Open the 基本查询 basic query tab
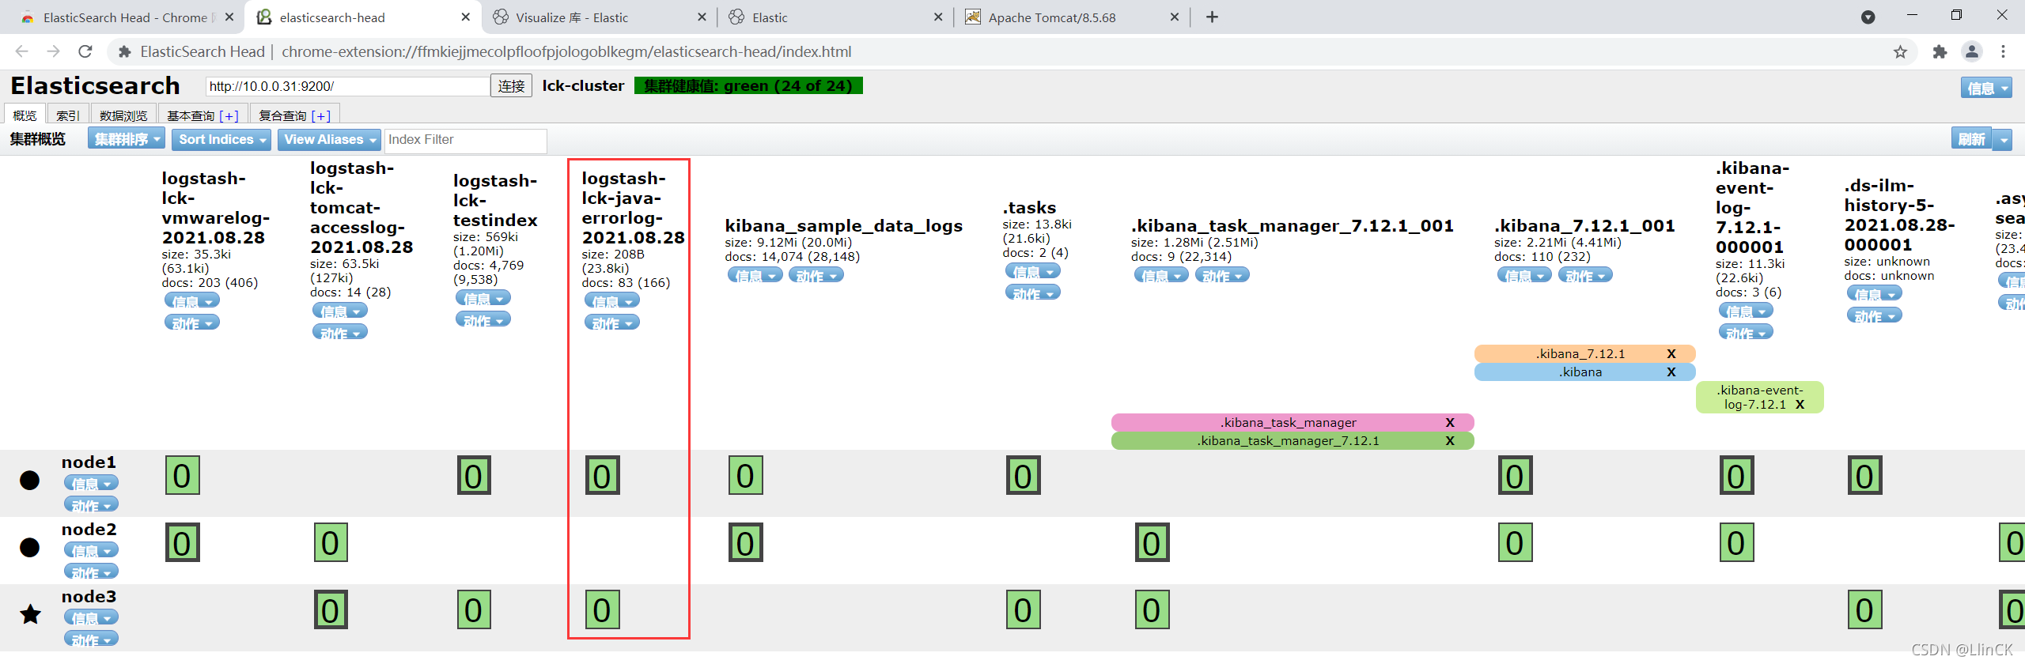 pos(202,115)
